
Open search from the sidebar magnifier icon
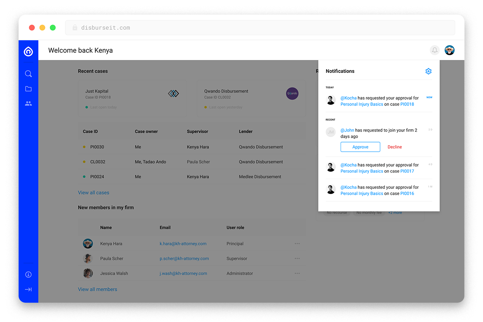tap(28, 74)
